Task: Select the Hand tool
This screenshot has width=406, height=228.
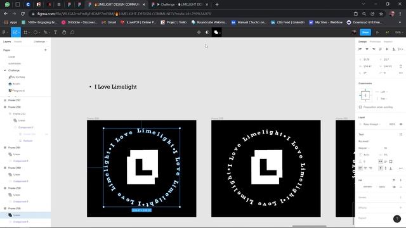Action: [64, 32]
